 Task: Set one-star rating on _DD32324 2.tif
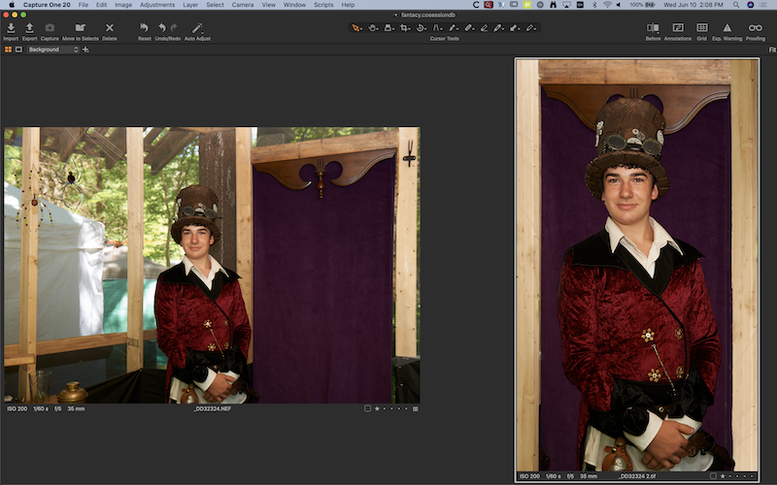(x=723, y=476)
